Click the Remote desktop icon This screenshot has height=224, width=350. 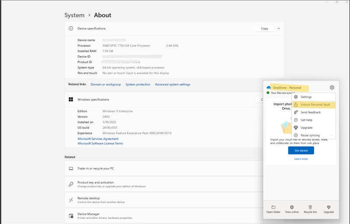coord(71,200)
